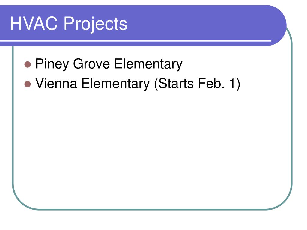The height and width of the screenshot is (230, 307).
Task: Click the word HVAC in the title
Action: [34, 23]
